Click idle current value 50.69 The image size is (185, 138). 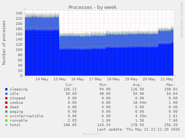pyautogui.click(x=71, y=94)
